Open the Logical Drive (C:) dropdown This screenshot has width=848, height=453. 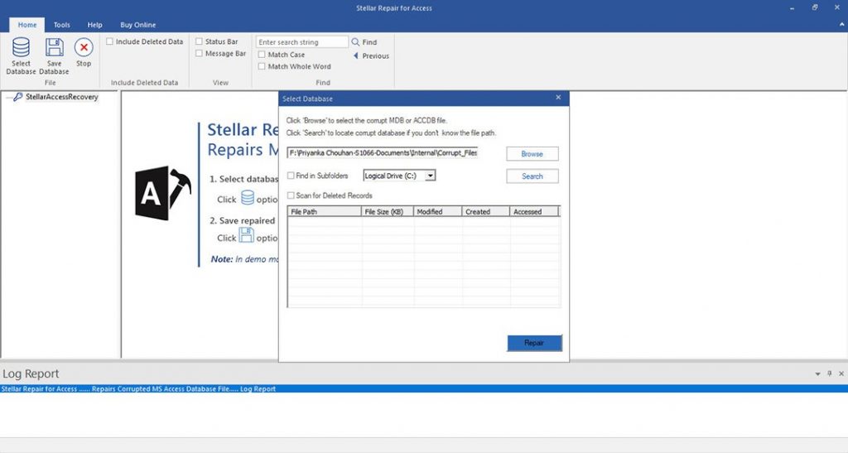(430, 176)
